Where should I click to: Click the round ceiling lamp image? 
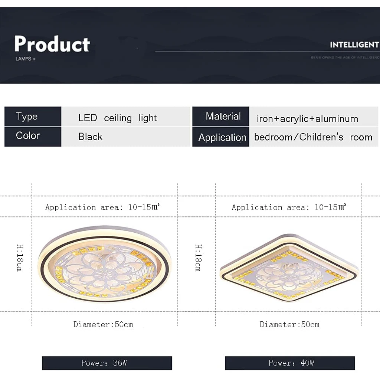(x=105, y=264)
